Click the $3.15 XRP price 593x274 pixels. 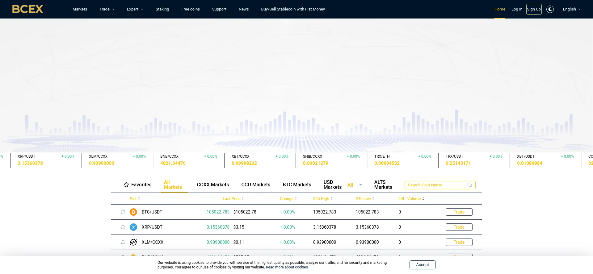click(x=239, y=227)
